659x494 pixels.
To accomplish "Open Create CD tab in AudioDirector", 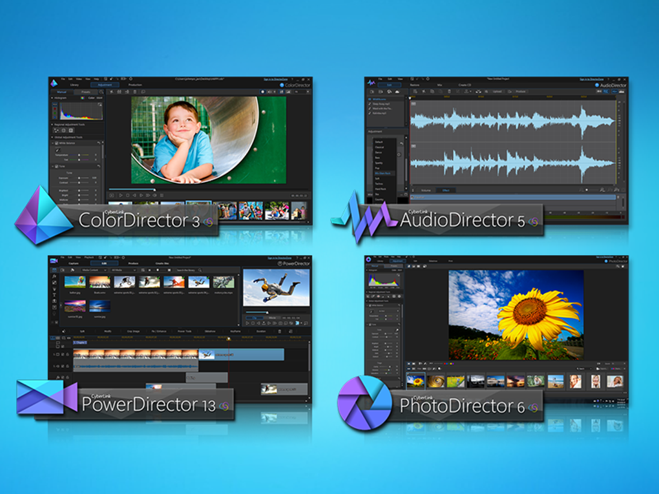I will pos(465,85).
